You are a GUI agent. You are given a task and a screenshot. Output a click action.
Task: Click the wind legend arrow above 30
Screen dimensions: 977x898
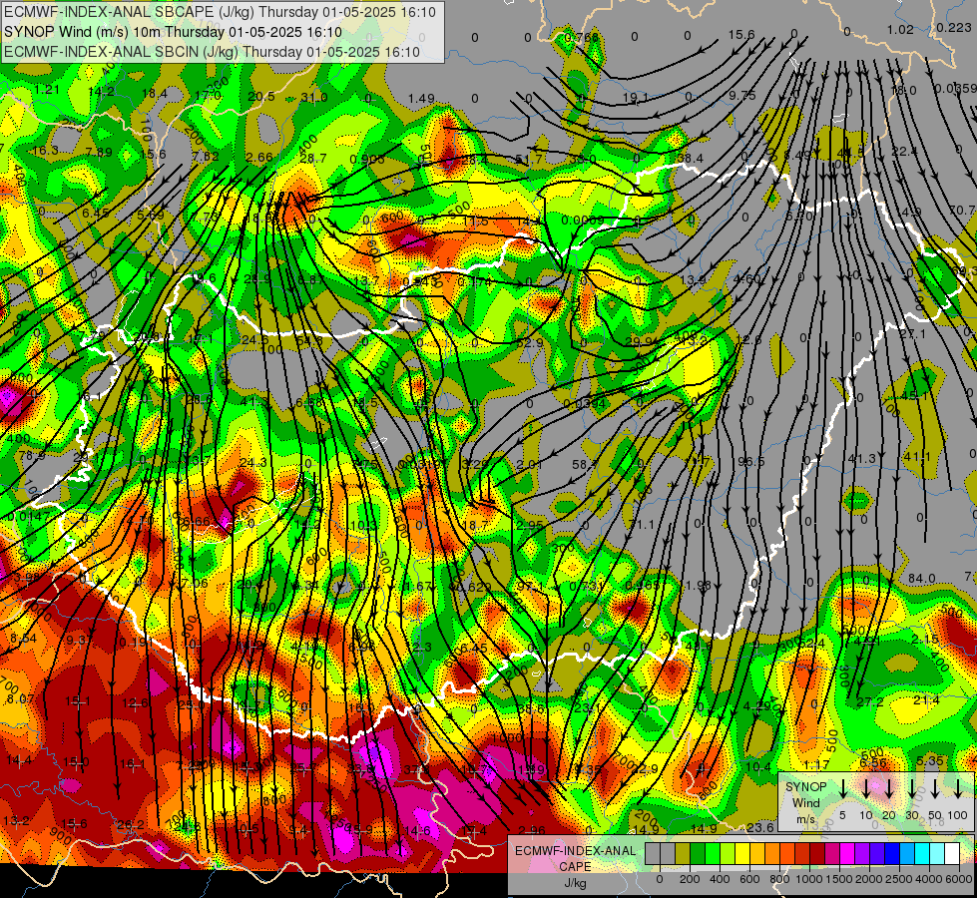click(912, 789)
